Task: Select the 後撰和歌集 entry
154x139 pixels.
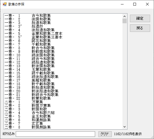Action: click(63, 19)
